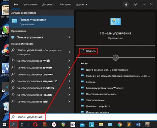Open Yandex browser from taskbar

pyautogui.click(x=54, y=125)
